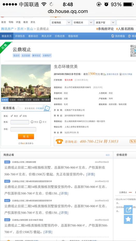Click the orange telephone icon
The height and width of the screenshot is (241, 136).
point(59,141)
